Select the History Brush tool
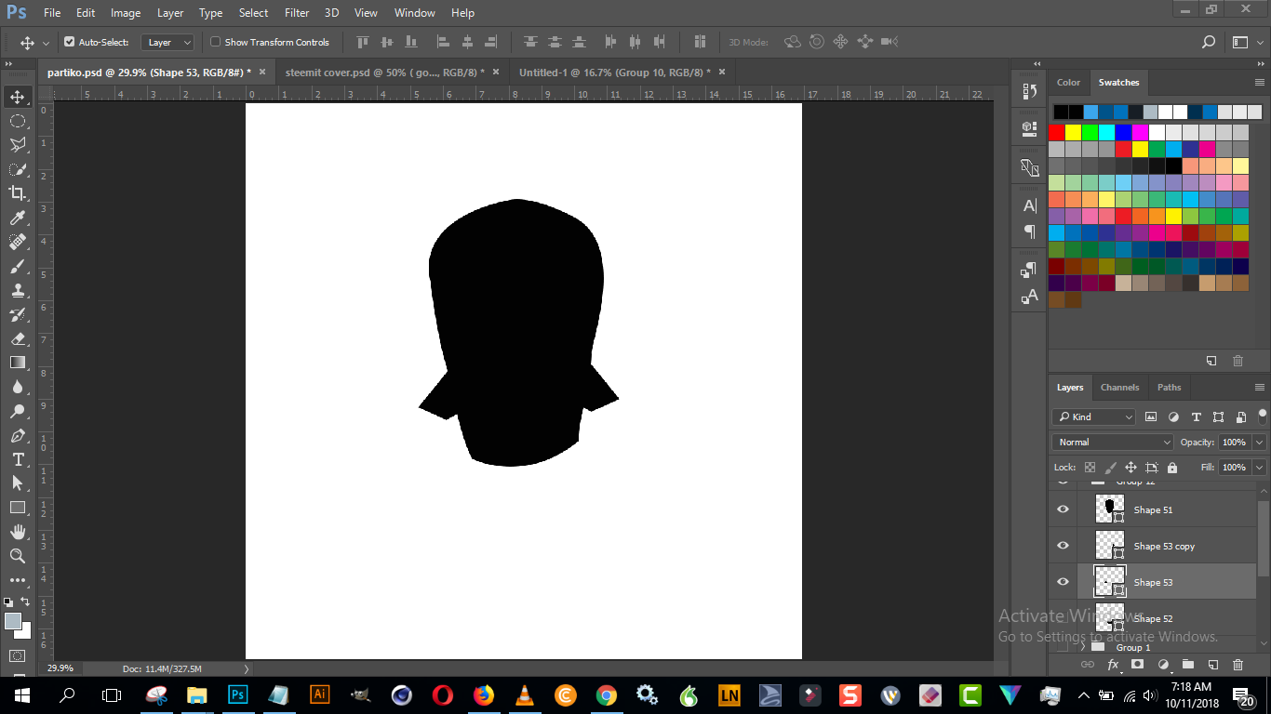Image resolution: width=1271 pixels, height=714 pixels. pos(18,314)
